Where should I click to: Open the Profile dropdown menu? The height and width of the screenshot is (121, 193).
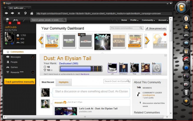click(134, 20)
